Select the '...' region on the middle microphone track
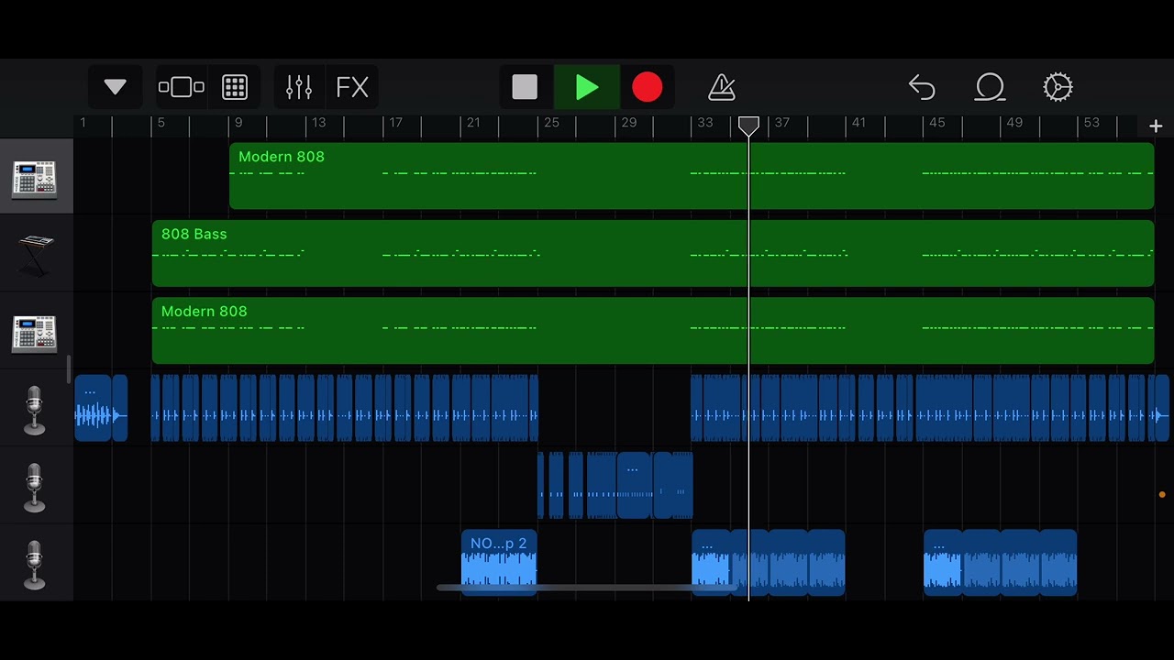Image resolution: width=1174 pixels, height=660 pixels. [x=635, y=486]
